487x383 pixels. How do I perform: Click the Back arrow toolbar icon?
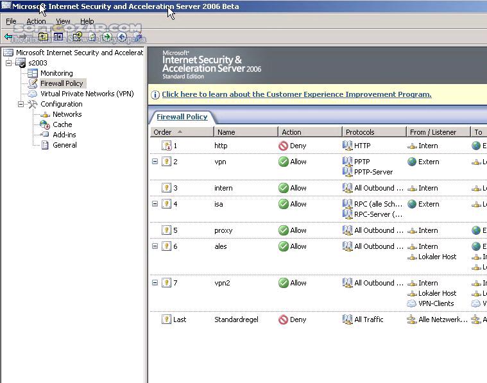[x=8, y=37]
